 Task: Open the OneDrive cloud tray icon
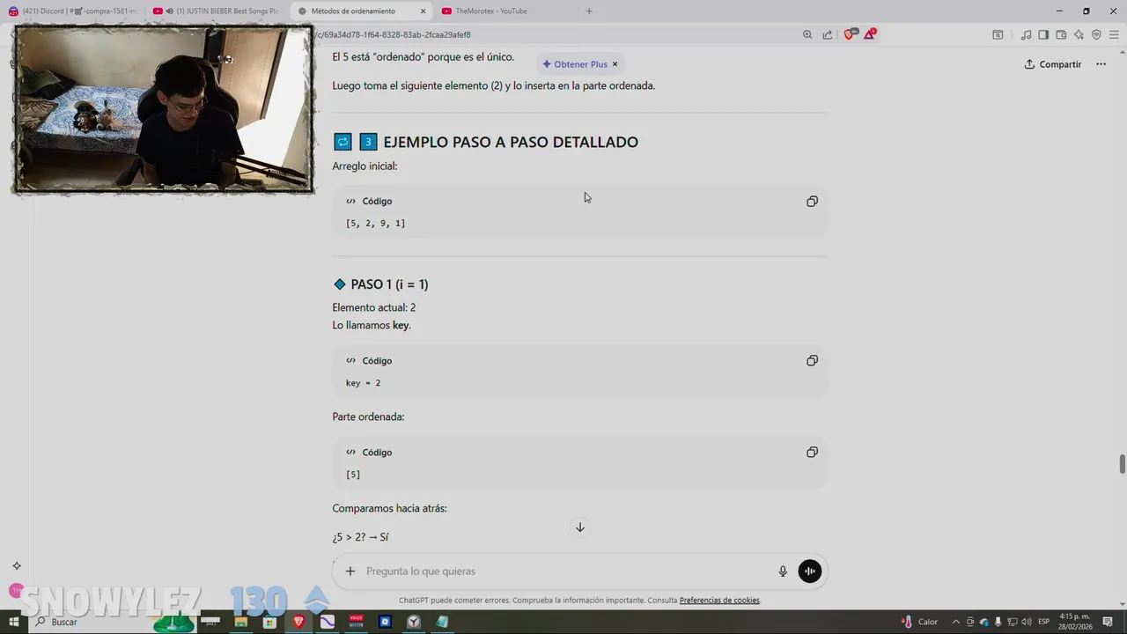click(x=984, y=622)
